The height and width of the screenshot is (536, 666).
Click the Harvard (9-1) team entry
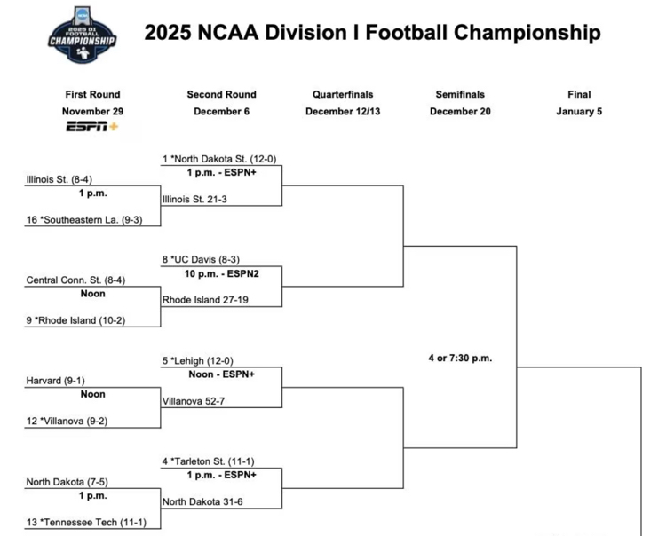57,382
